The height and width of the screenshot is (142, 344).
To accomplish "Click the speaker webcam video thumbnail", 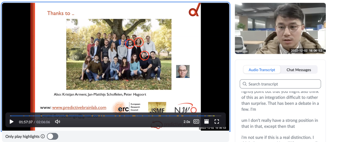I will 280,28.
